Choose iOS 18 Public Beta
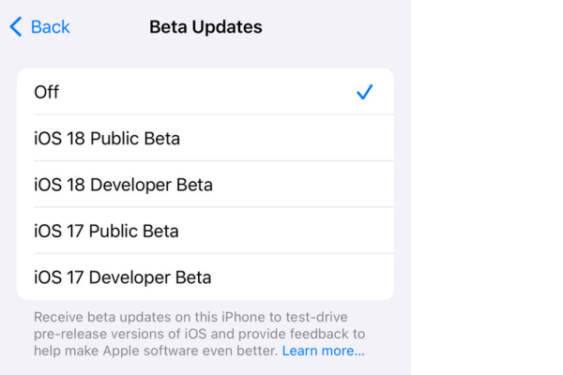 click(107, 139)
